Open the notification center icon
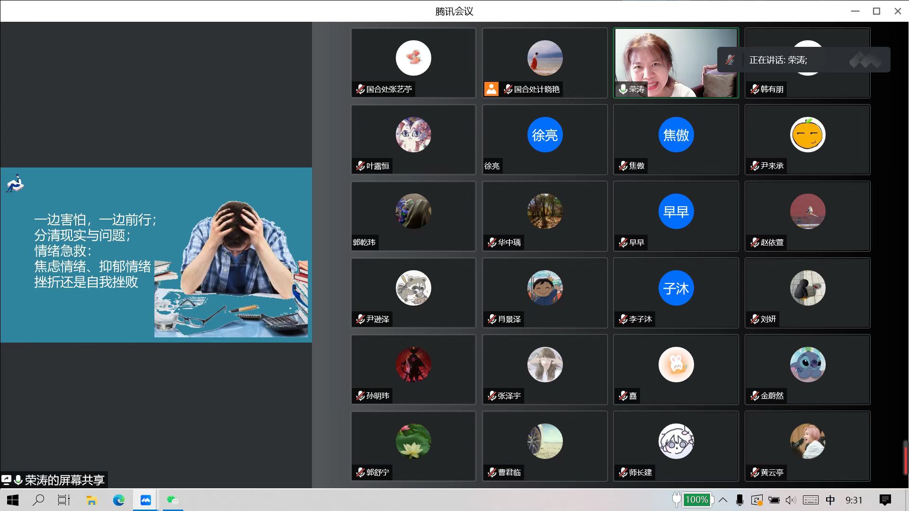 [x=885, y=500]
